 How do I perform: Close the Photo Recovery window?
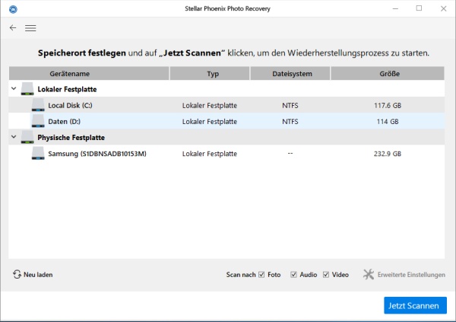tap(444, 8)
